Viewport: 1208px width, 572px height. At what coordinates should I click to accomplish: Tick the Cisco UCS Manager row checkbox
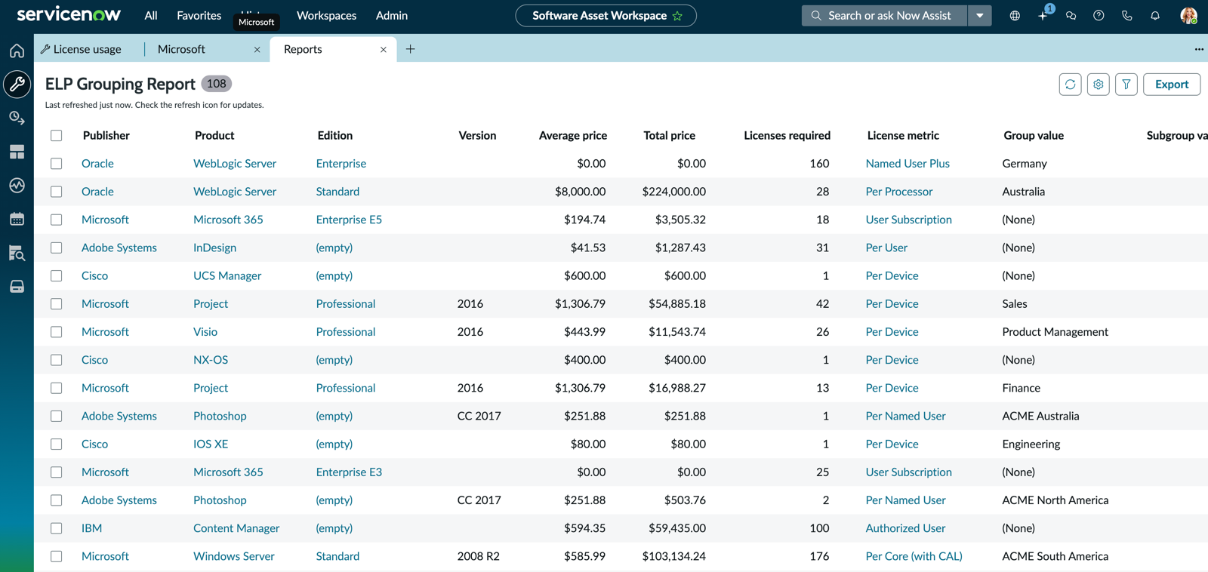click(57, 276)
